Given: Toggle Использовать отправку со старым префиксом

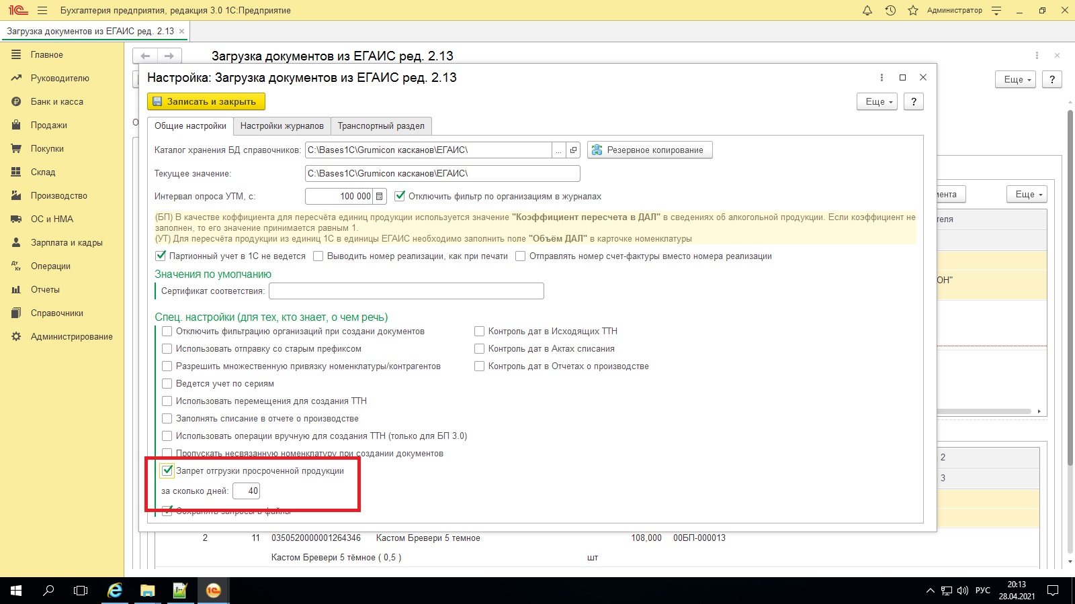Looking at the screenshot, I should click(167, 348).
